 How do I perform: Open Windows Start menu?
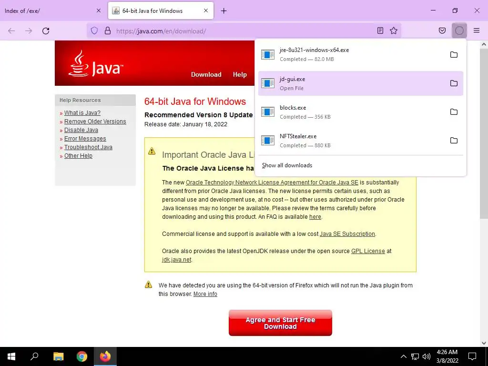click(x=11, y=356)
